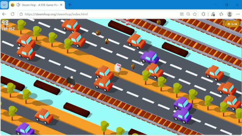Select the Steem Hop browser tab

click(37, 5)
